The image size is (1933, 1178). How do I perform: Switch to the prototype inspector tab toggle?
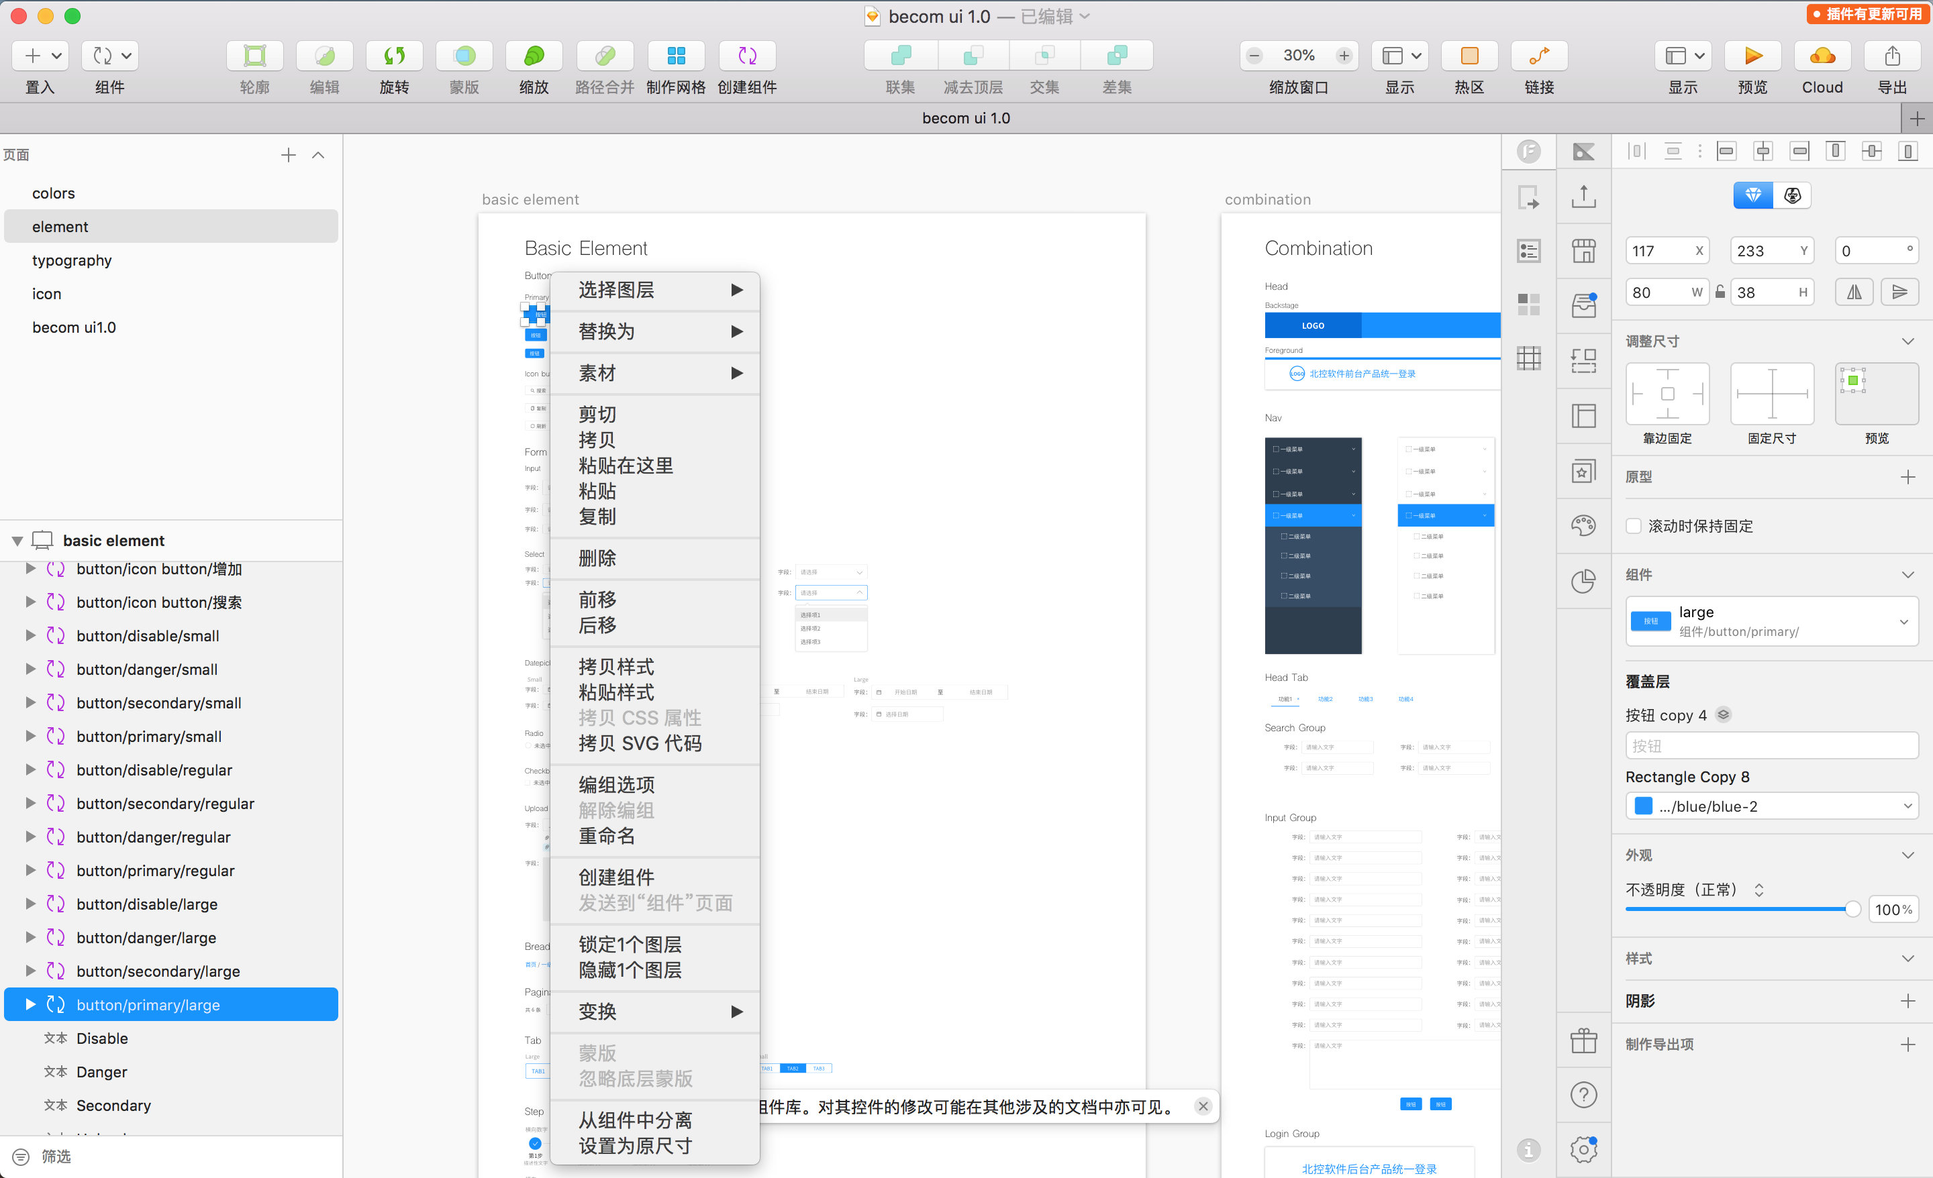coord(1792,195)
